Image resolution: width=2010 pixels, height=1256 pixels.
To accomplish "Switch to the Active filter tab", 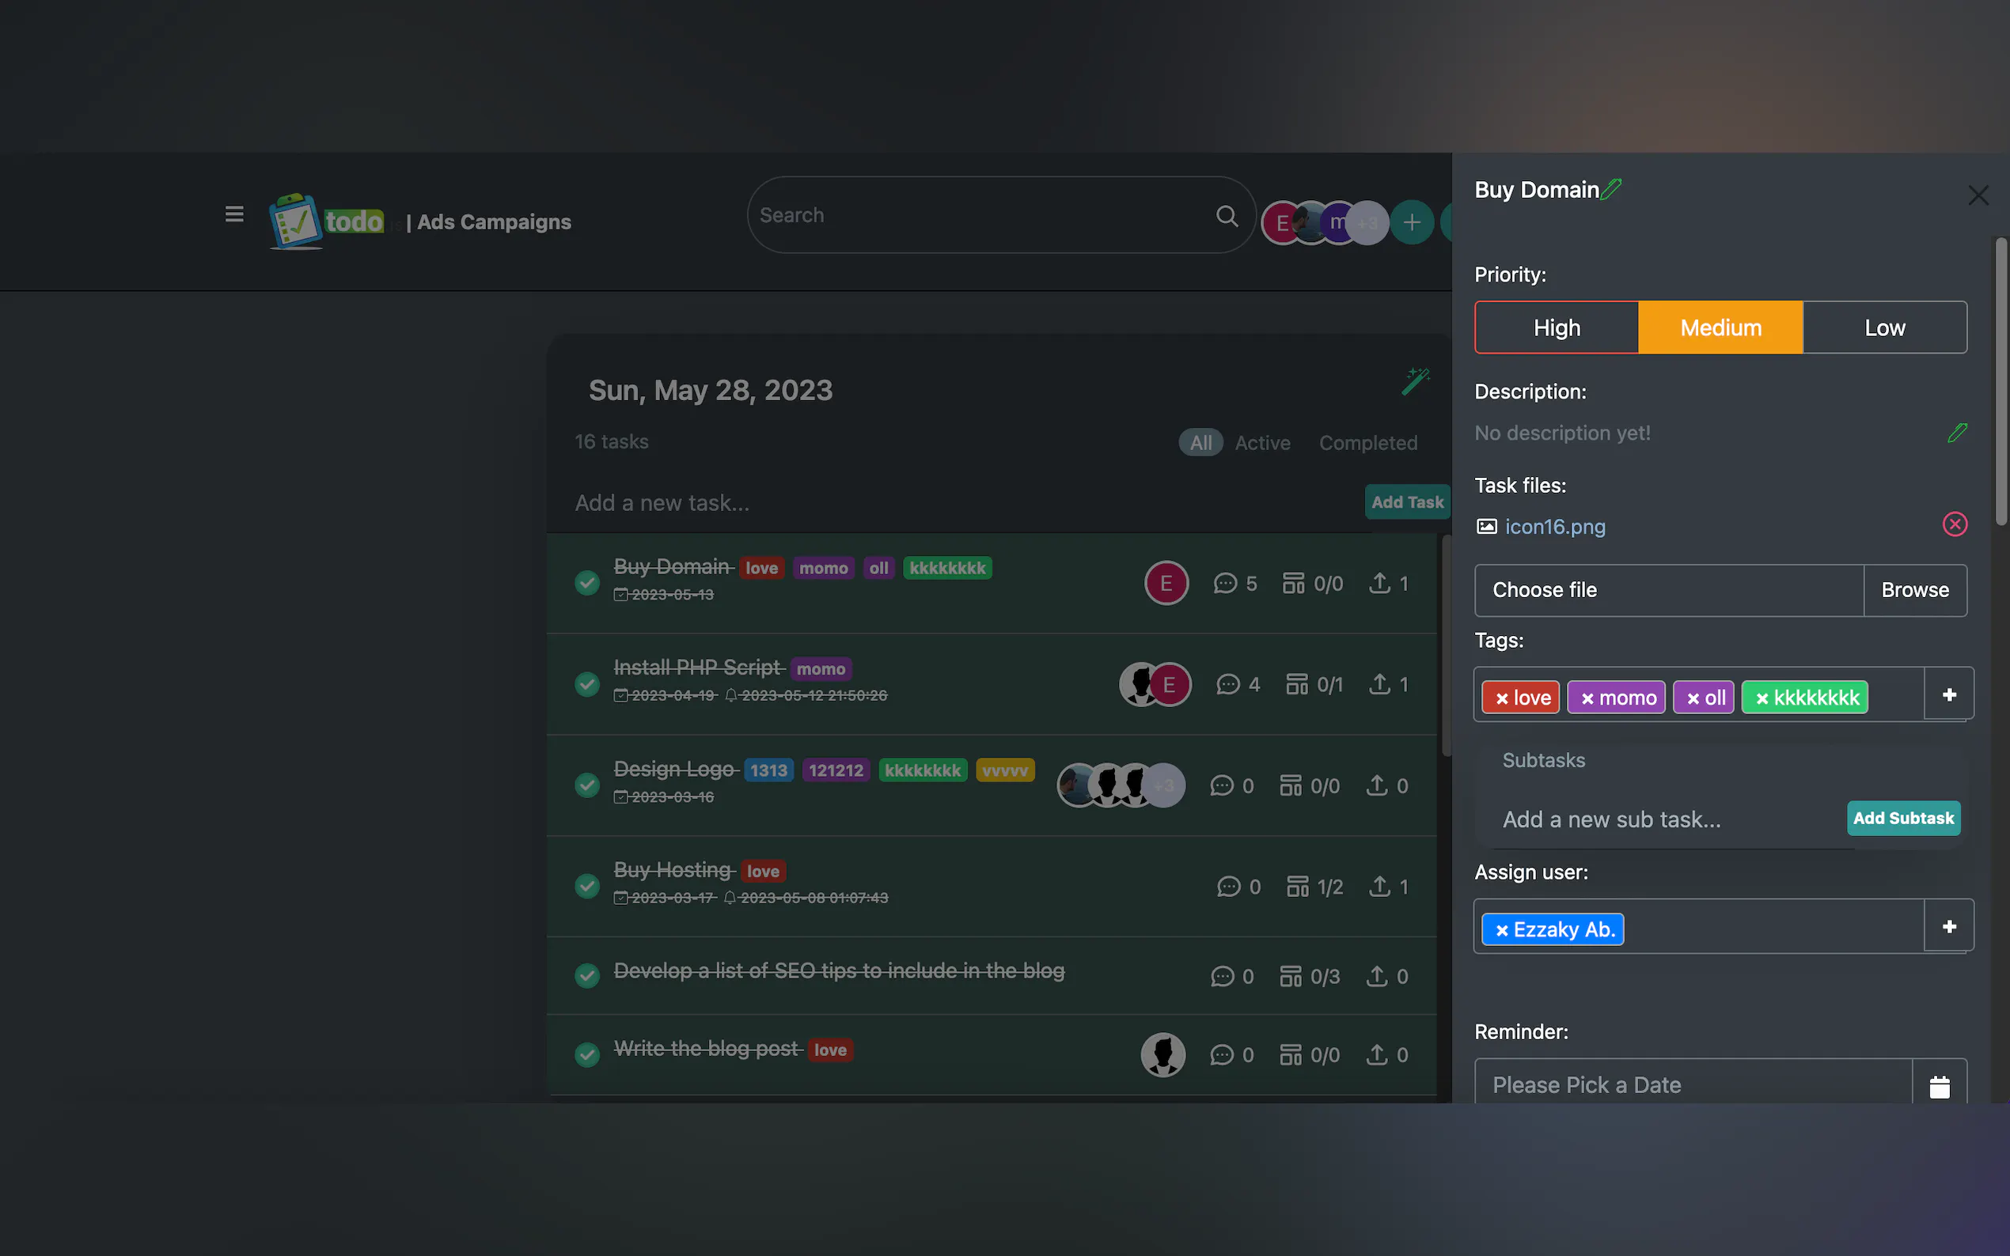I will tap(1262, 443).
